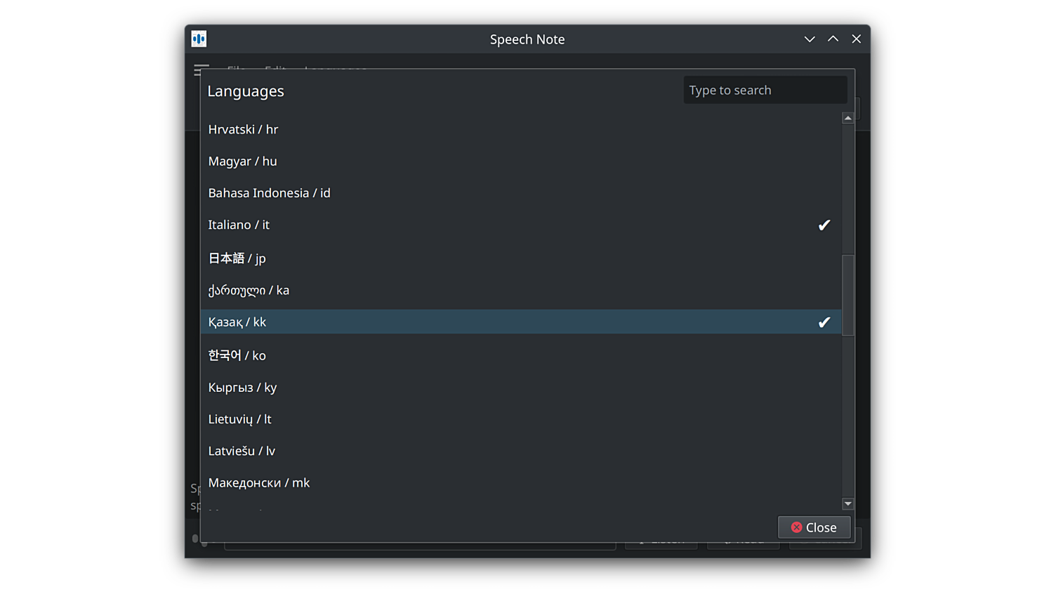Click the Close button in the dialog
1056x594 pixels.
pyautogui.click(x=814, y=527)
